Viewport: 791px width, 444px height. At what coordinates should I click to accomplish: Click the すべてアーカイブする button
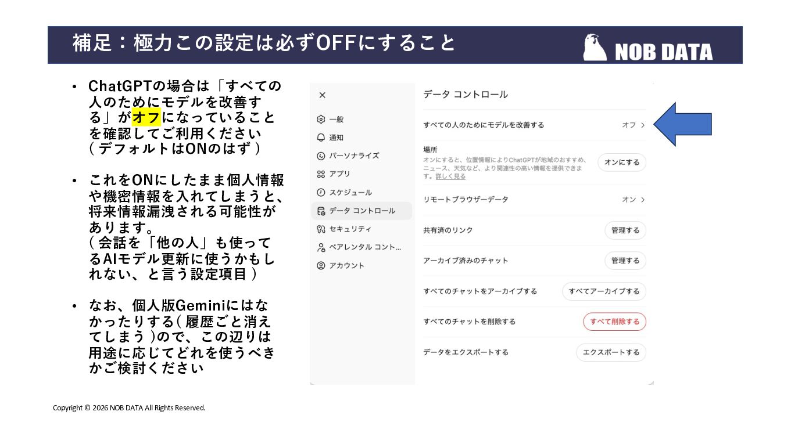pos(604,291)
